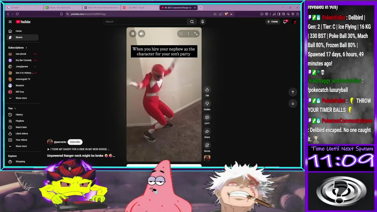Viewport: 377px width, 212px height.
Task: Go to YouTube home via logo
Action: pos(23,21)
